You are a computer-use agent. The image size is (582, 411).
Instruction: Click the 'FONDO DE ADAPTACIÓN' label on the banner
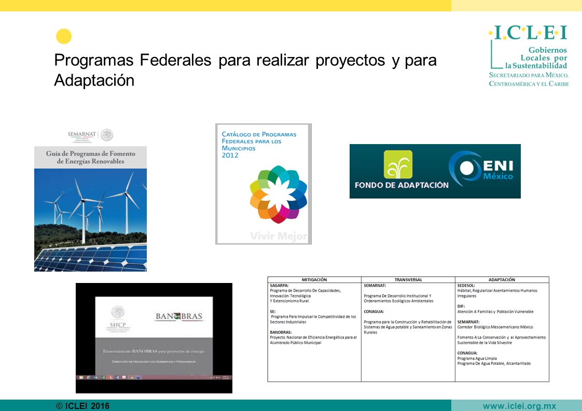(x=401, y=185)
